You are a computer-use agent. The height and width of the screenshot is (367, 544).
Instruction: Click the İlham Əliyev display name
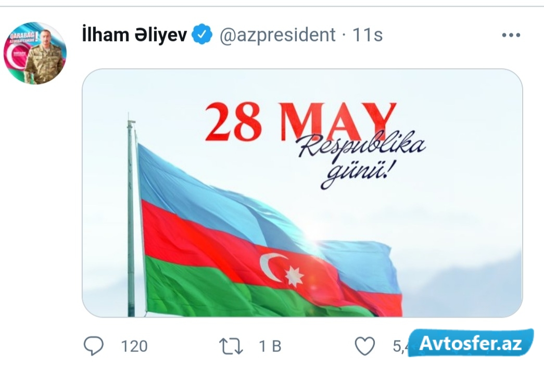135,35
